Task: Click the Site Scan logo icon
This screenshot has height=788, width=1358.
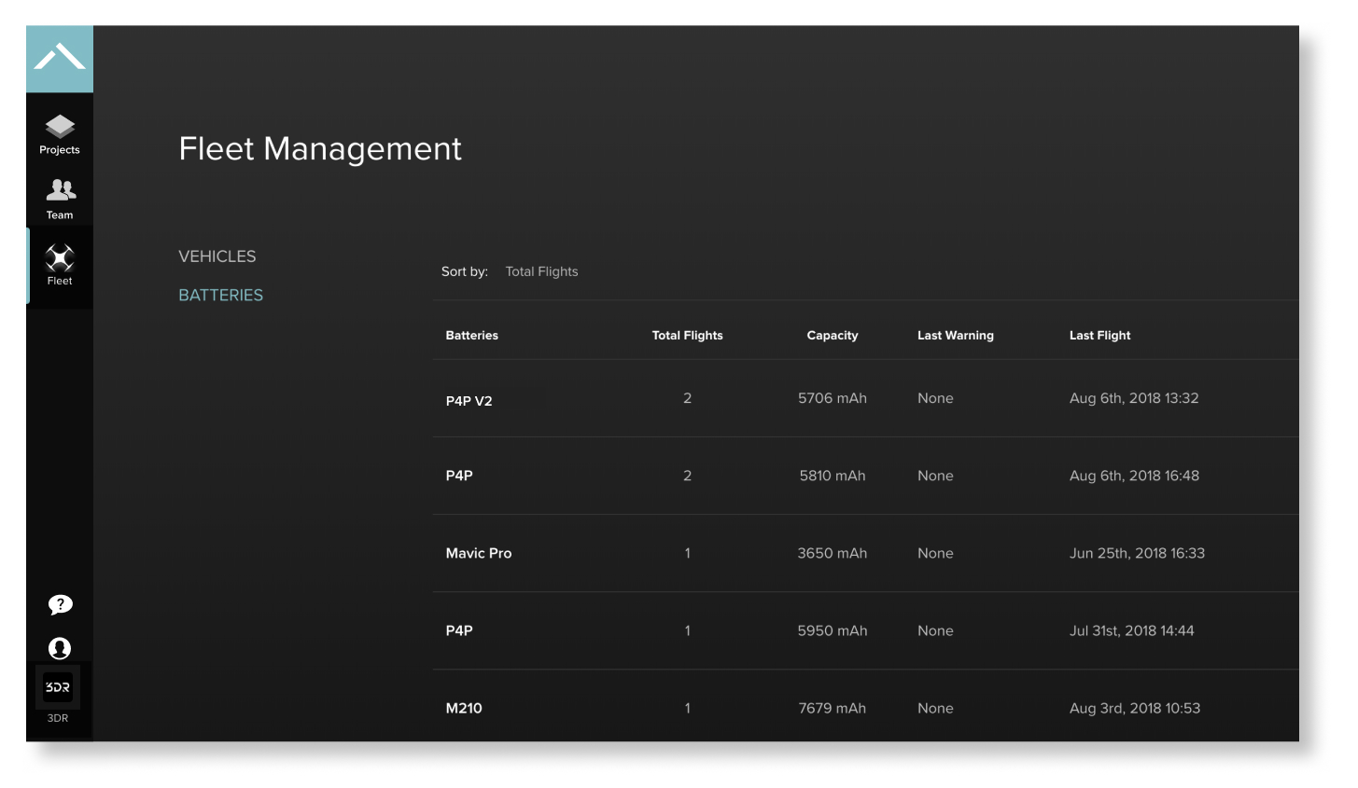Action: (x=60, y=59)
